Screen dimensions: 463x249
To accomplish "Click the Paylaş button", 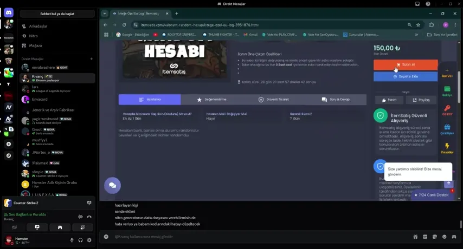I will coord(421,100).
